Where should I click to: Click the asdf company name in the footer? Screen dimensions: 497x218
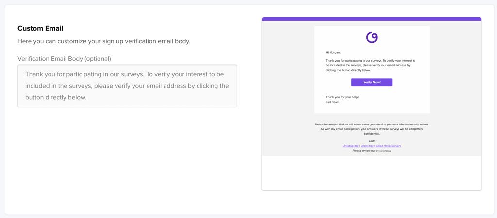[x=372, y=141]
